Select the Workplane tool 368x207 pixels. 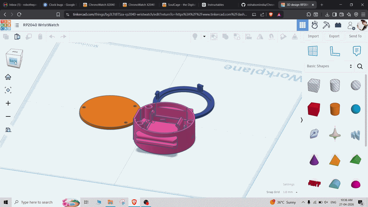[313, 51]
